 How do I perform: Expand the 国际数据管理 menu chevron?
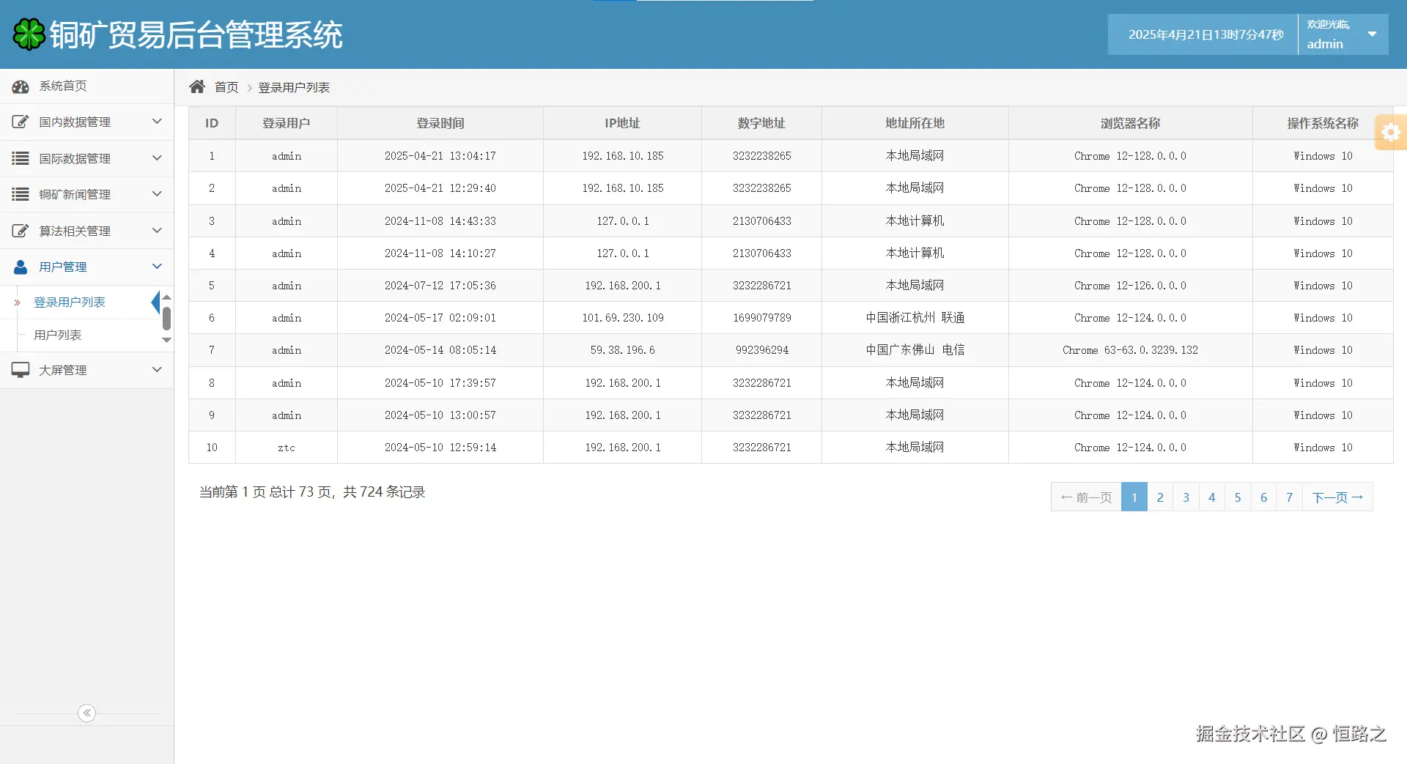click(157, 157)
